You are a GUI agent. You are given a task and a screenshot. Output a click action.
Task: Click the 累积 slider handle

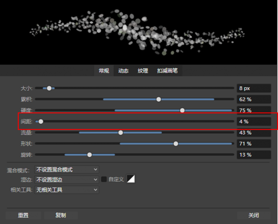pyautogui.click(x=159, y=99)
